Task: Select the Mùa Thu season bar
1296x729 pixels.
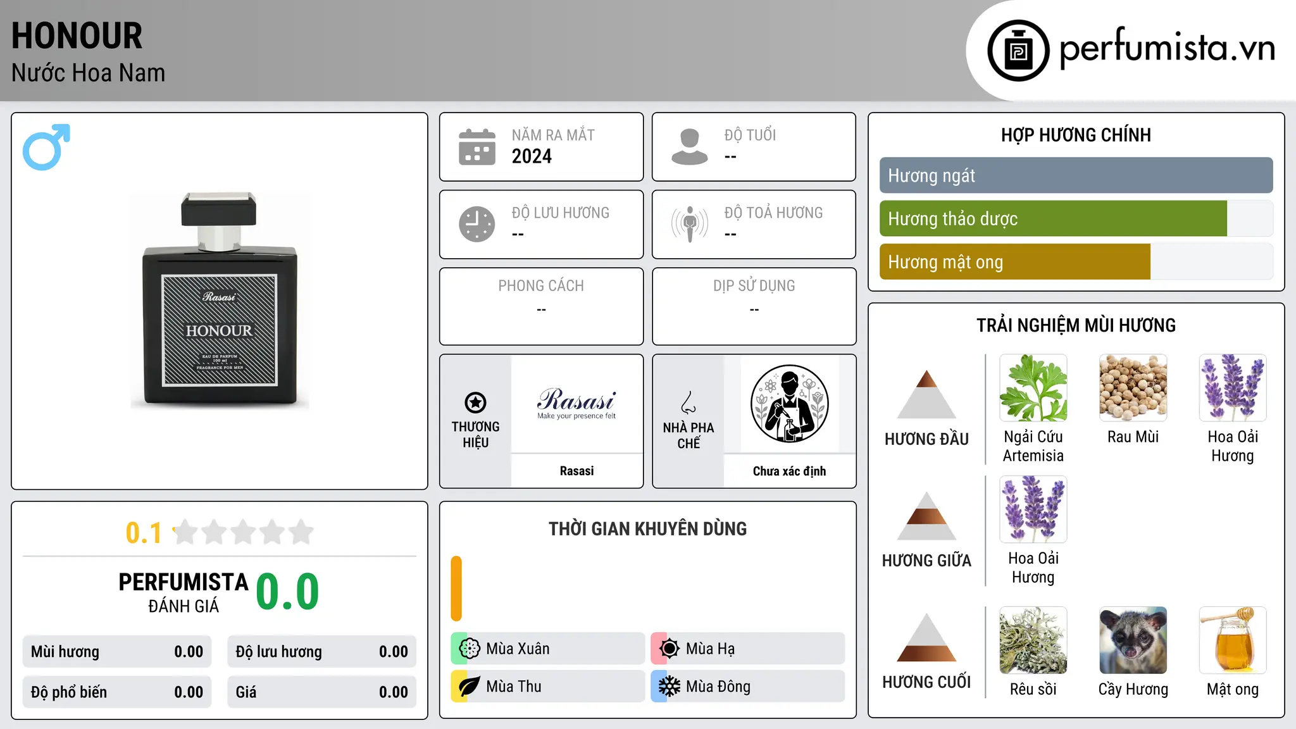Action: (x=548, y=687)
